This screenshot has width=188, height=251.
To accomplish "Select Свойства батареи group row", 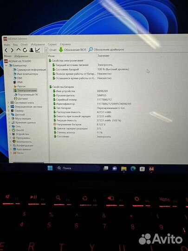I will [61, 87].
